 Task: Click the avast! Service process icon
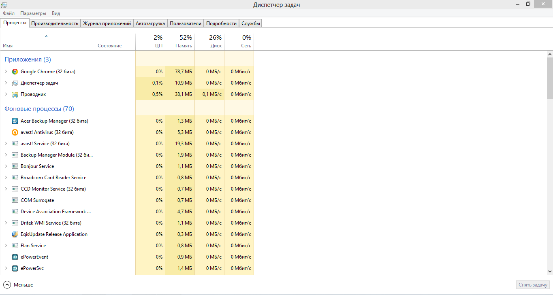(x=15, y=144)
